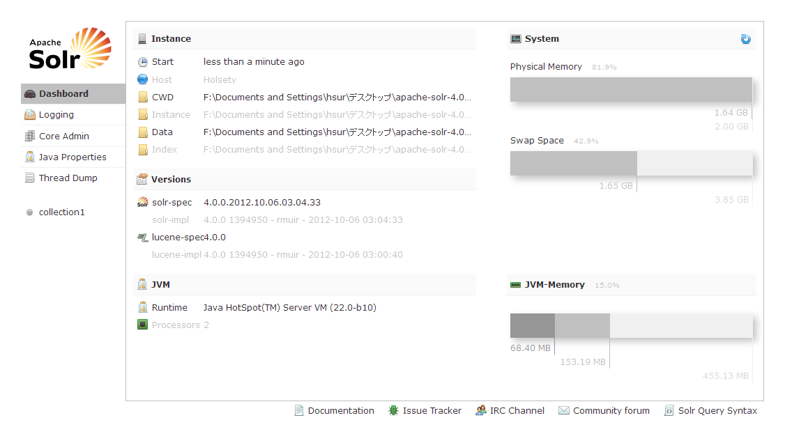Screen dimensions: 785x443
Task: Go to Core Admin page
Action: pyautogui.click(x=64, y=137)
